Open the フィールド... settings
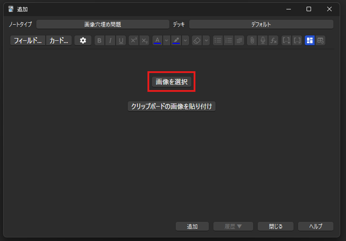 28,41
